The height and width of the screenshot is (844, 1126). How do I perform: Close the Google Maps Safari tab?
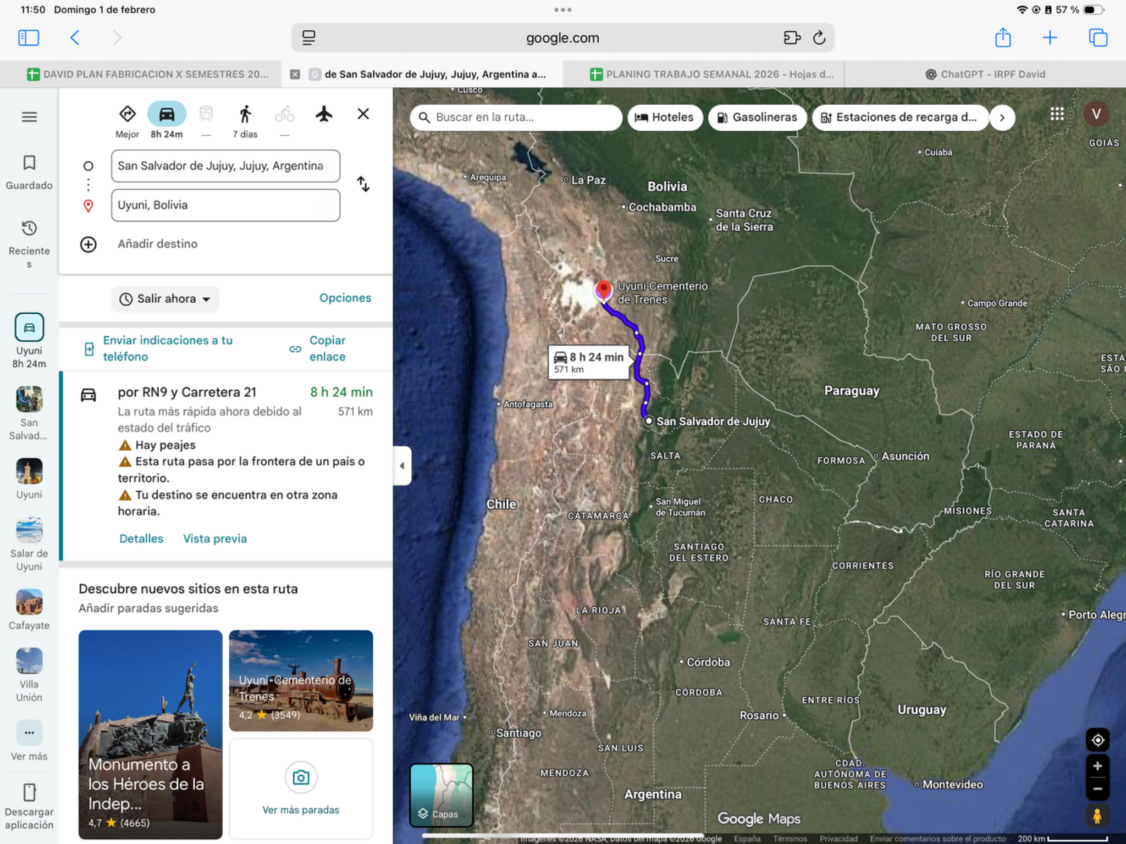pos(295,74)
